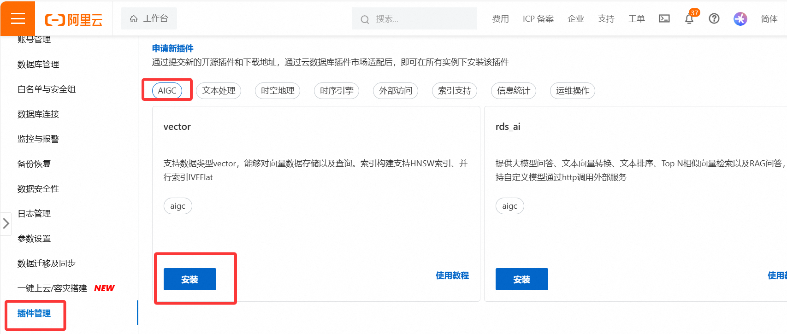The width and height of the screenshot is (787, 334).
Task: Click the 申请新插件 link
Action: [173, 48]
